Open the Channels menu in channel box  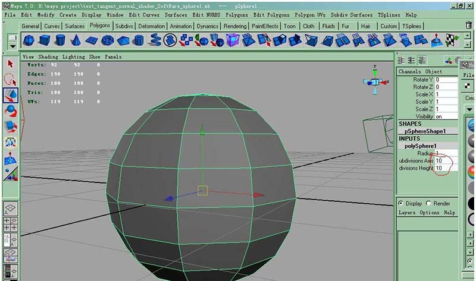[409, 71]
